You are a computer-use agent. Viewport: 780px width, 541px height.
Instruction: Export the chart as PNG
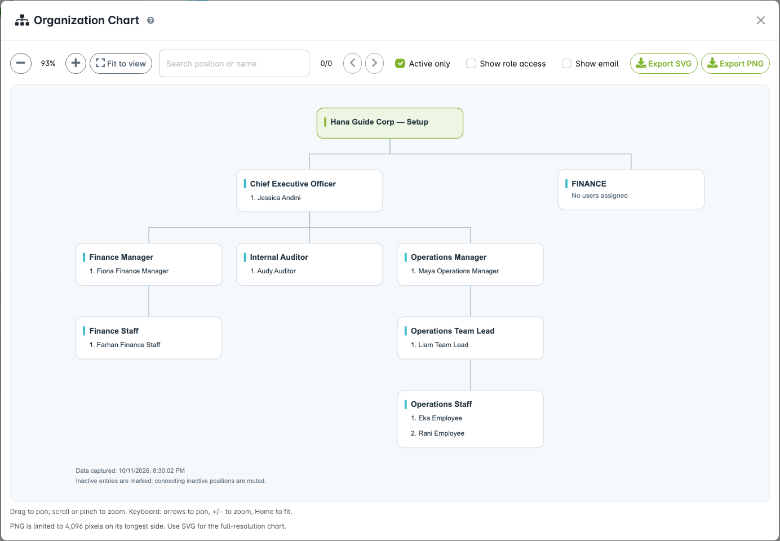(735, 63)
